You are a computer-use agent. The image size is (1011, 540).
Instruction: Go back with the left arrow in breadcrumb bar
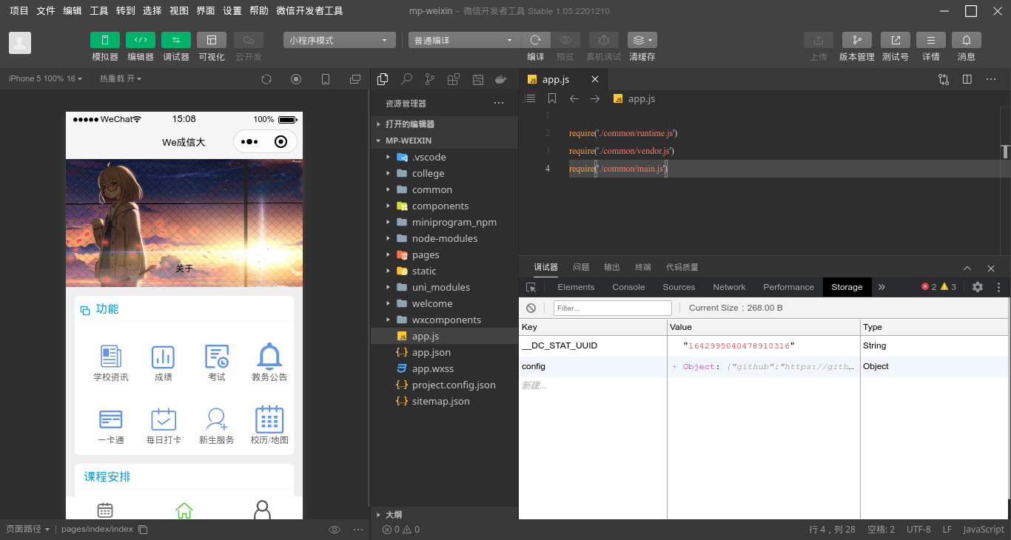coord(574,98)
